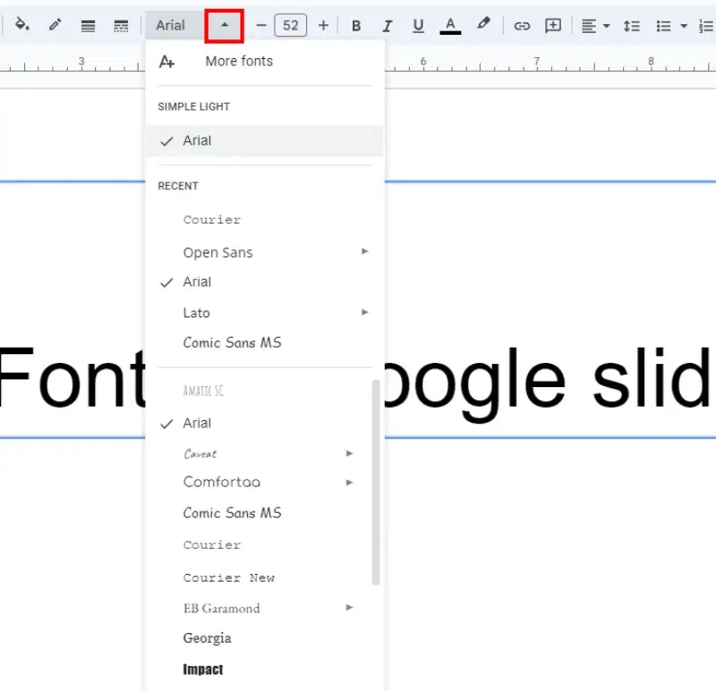
Task: Expand EB Garamond submenu arrow
Action: point(349,607)
